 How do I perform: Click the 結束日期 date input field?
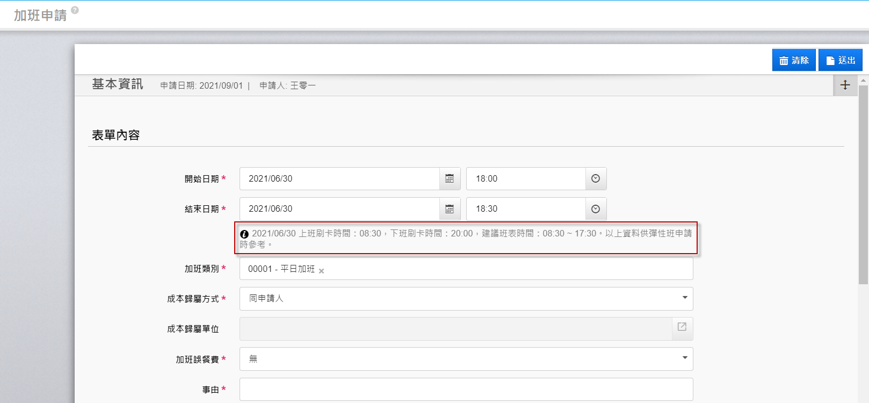tap(339, 209)
